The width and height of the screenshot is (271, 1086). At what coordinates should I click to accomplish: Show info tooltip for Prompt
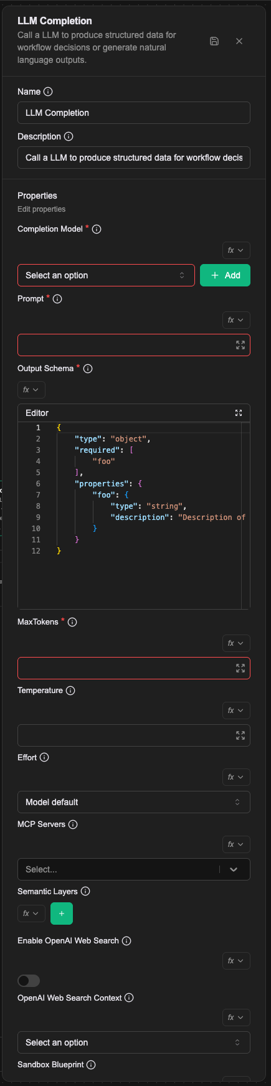[57, 299]
